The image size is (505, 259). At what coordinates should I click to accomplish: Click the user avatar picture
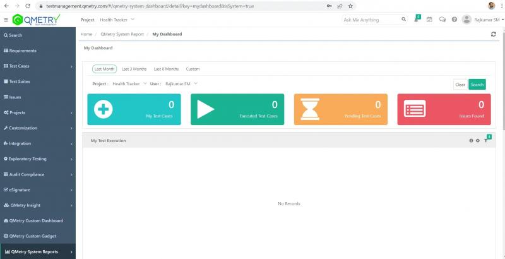[x=466, y=20]
